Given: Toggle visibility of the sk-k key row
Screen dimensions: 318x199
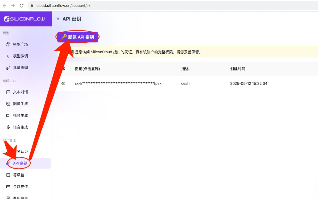Looking at the screenshot, I should [x=63, y=83].
